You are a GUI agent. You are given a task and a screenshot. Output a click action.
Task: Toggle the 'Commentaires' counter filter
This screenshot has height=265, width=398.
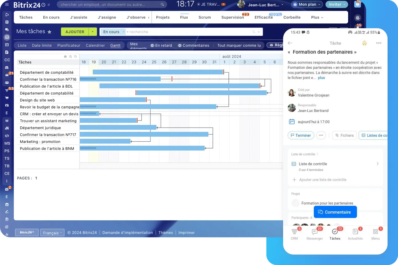tap(194, 45)
